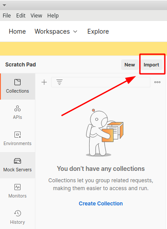Go to the Explore tab

98,31
